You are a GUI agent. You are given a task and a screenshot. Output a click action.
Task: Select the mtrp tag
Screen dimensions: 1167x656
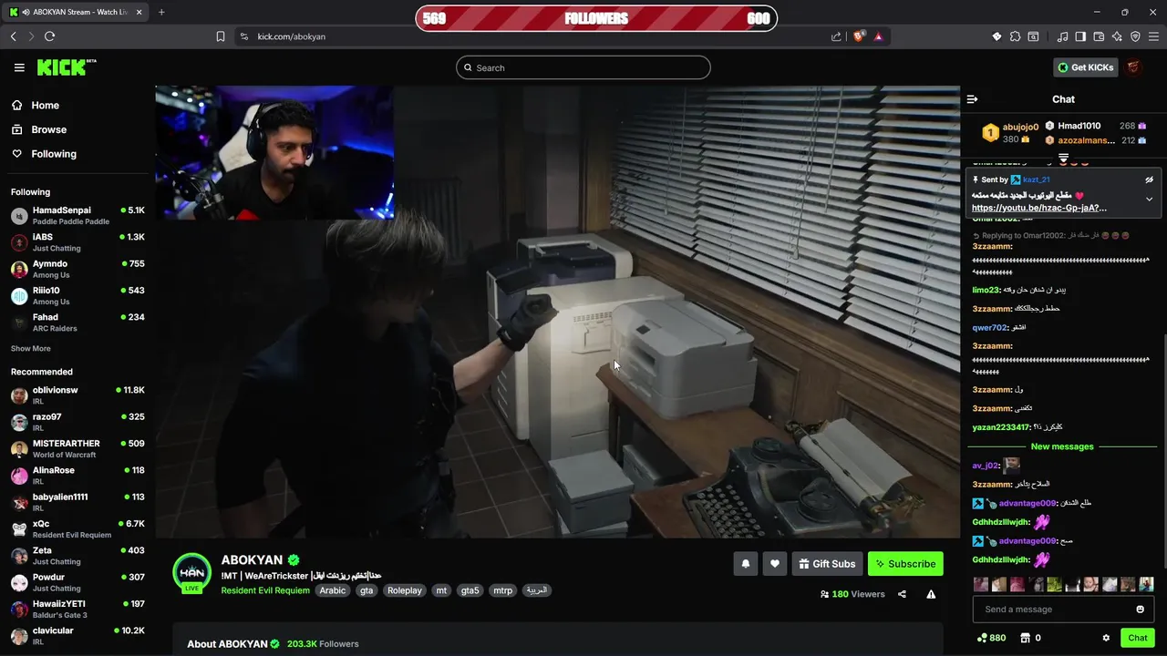tap(503, 590)
